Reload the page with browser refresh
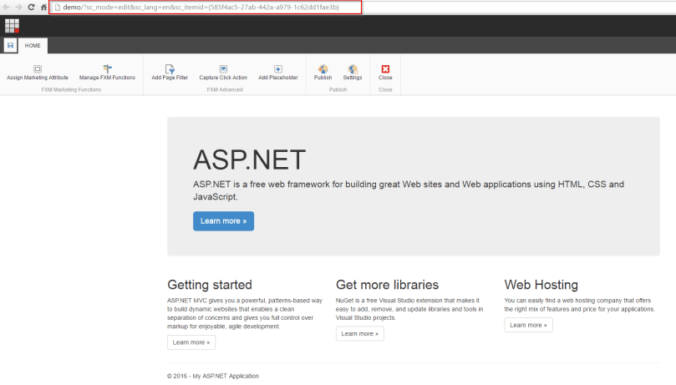This screenshot has height=385, width=676. coord(31,7)
